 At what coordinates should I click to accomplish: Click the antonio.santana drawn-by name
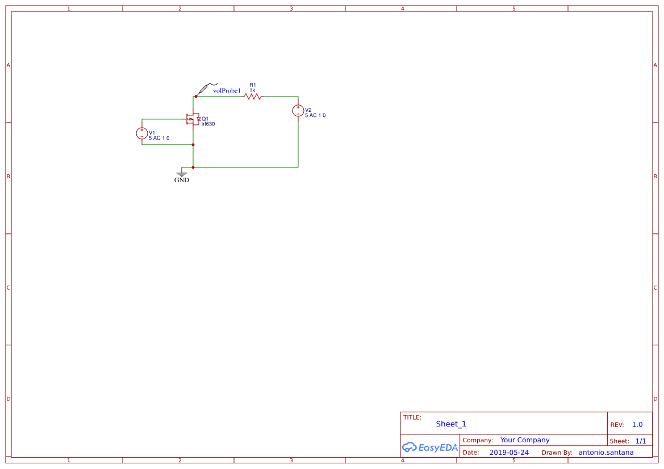605,452
